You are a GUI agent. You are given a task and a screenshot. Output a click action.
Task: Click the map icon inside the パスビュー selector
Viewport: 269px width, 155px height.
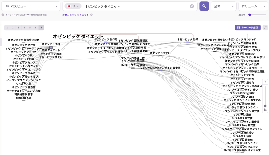click(x=7, y=6)
